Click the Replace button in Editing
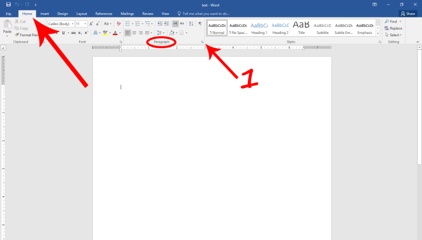Screen dimensions: 422x240 tap(393, 28)
